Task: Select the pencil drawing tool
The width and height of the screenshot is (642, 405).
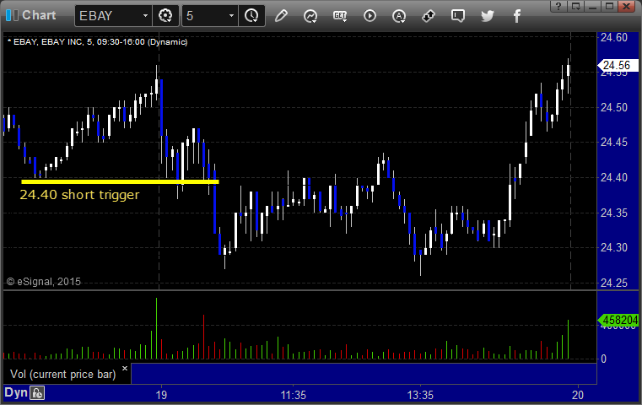Action: (x=281, y=16)
